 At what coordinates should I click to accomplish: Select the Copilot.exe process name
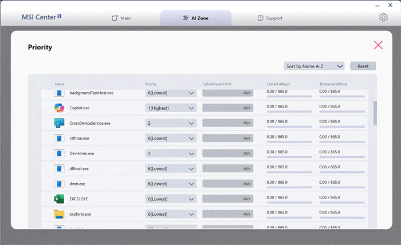tap(80, 108)
